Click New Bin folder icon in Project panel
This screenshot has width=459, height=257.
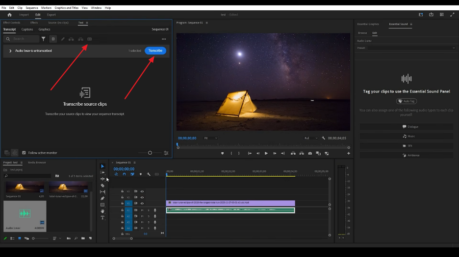pyautogui.click(x=83, y=238)
